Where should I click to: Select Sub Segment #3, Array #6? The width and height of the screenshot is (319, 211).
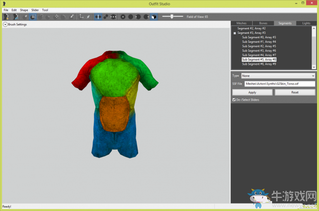[259, 51]
